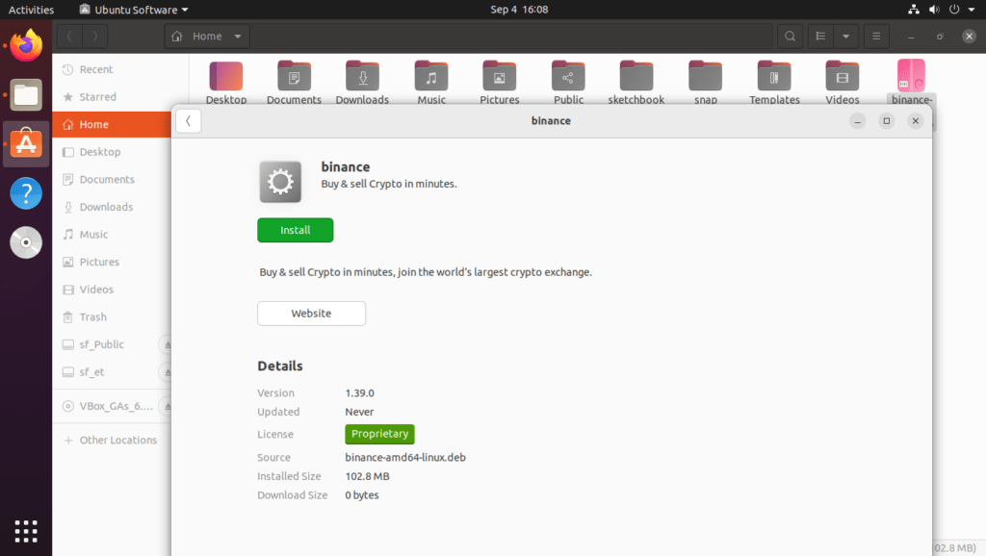
Task: Expand the Home path dropdown in Files
Action: click(238, 37)
